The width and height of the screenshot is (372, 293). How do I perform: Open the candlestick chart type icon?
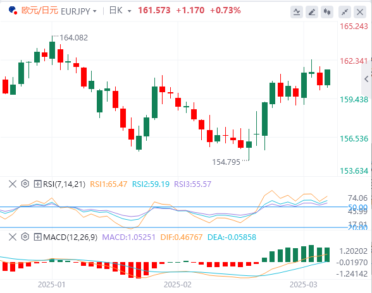click(327, 11)
